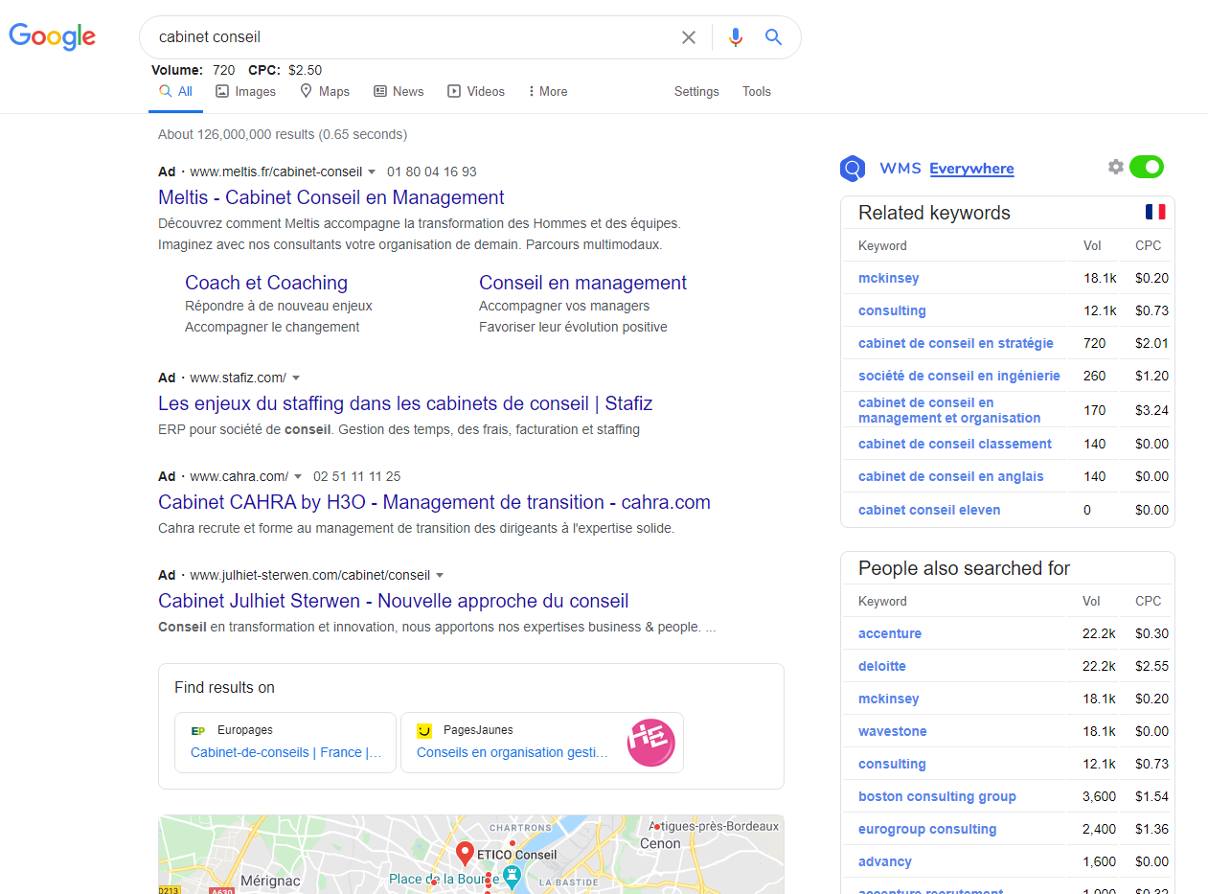This screenshot has width=1208, height=894.
Task: Open the Conseil en management sitelink
Action: tap(582, 283)
